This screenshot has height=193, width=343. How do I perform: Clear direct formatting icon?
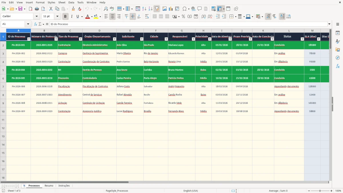click(x=79, y=9)
